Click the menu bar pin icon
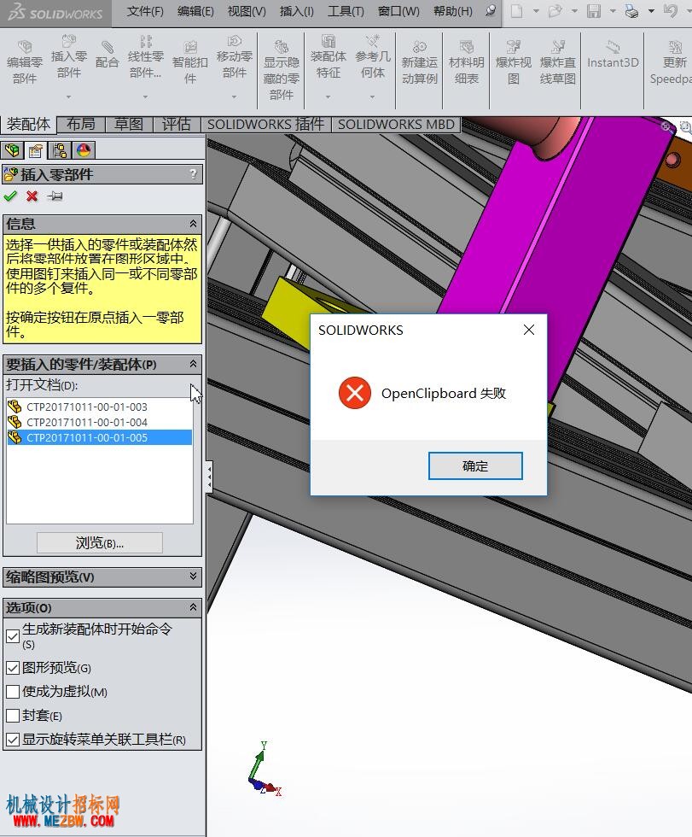This screenshot has width=692, height=837. (491, 10)
